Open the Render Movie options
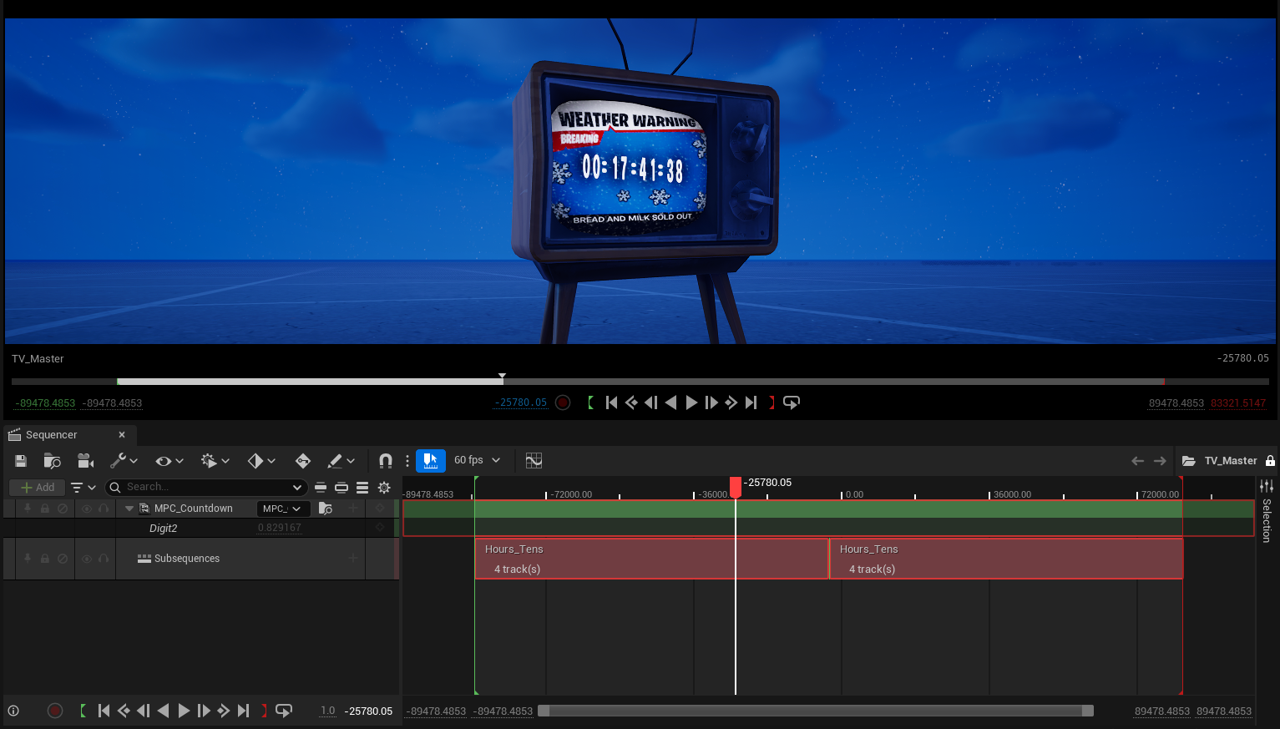 point(84,460)
